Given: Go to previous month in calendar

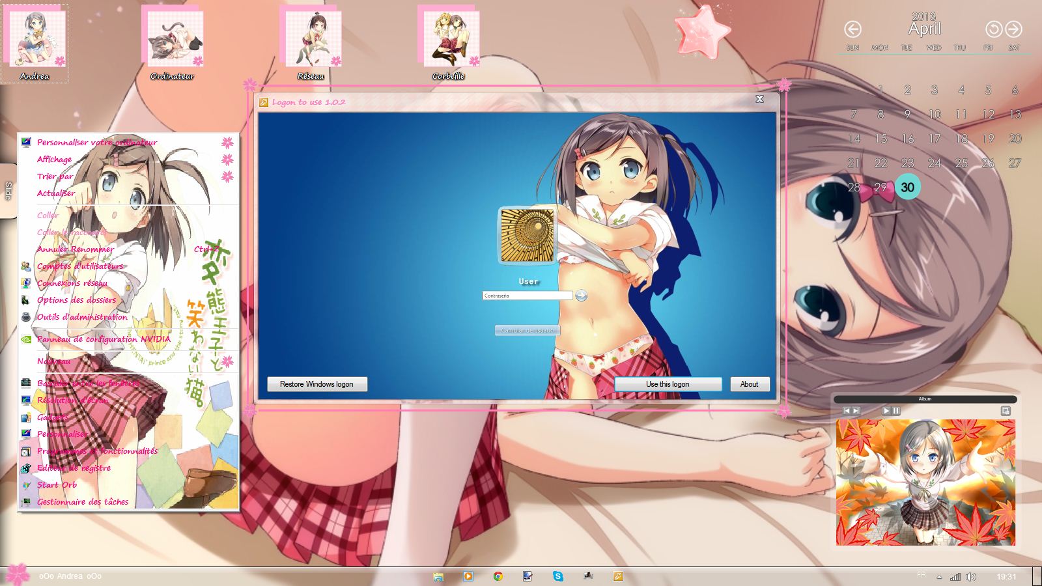Looking at the screenshot, I should tap(852, 29).
